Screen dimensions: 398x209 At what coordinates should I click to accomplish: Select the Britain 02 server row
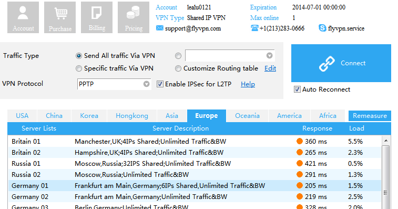point(195,152)
